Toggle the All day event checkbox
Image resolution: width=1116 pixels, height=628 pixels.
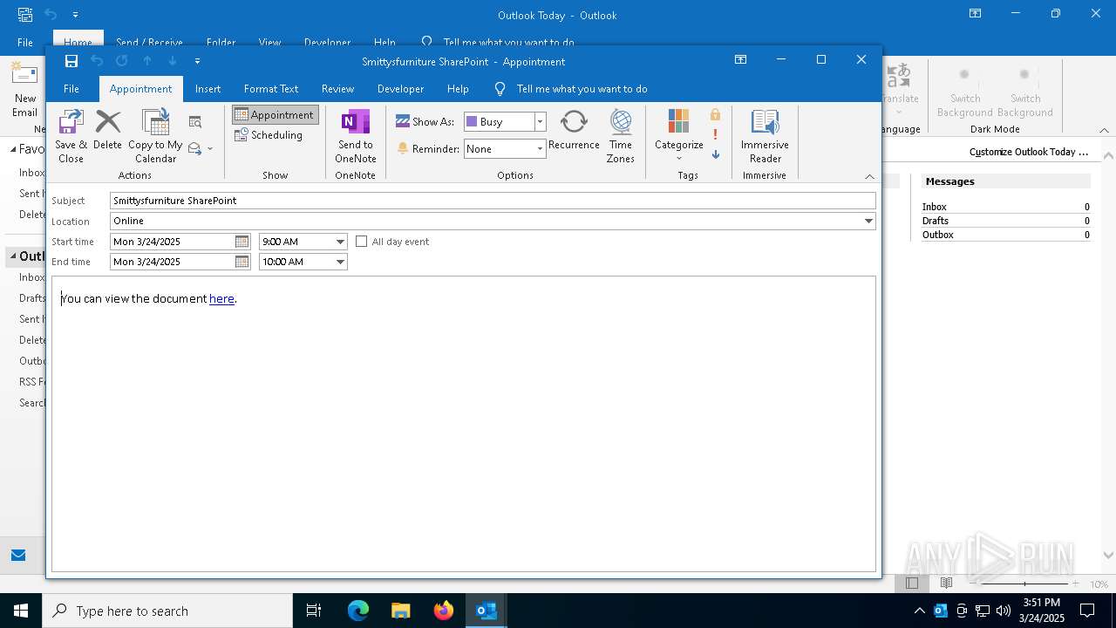tap(361, 242)
